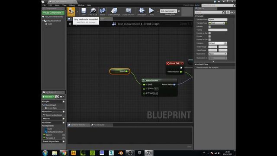Open the Windows Start menu
277x156 pixels.
(45, 153)
